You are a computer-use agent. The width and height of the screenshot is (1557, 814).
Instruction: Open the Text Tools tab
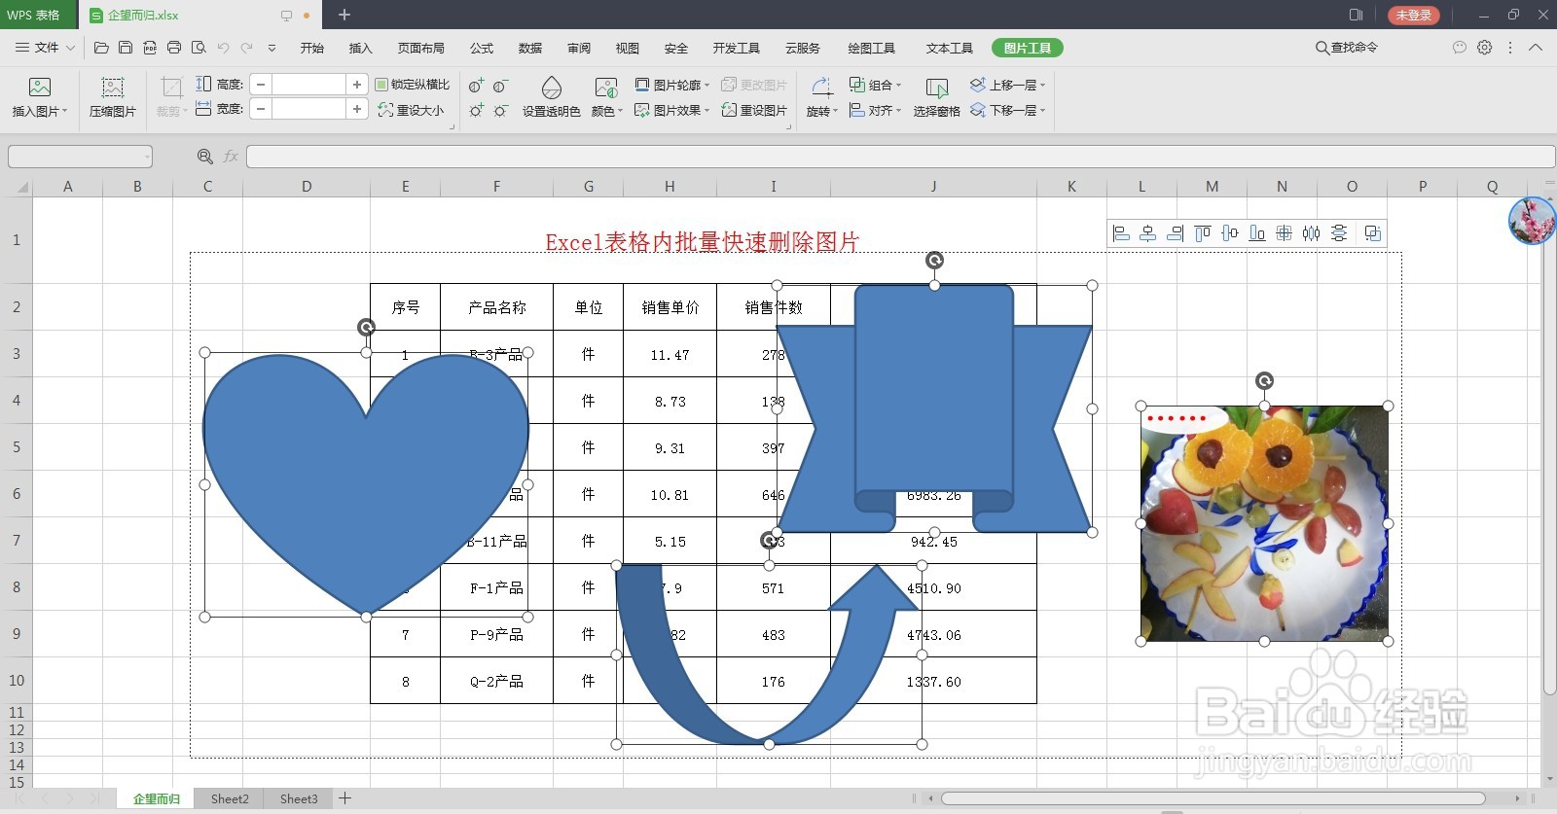point(949,48)
